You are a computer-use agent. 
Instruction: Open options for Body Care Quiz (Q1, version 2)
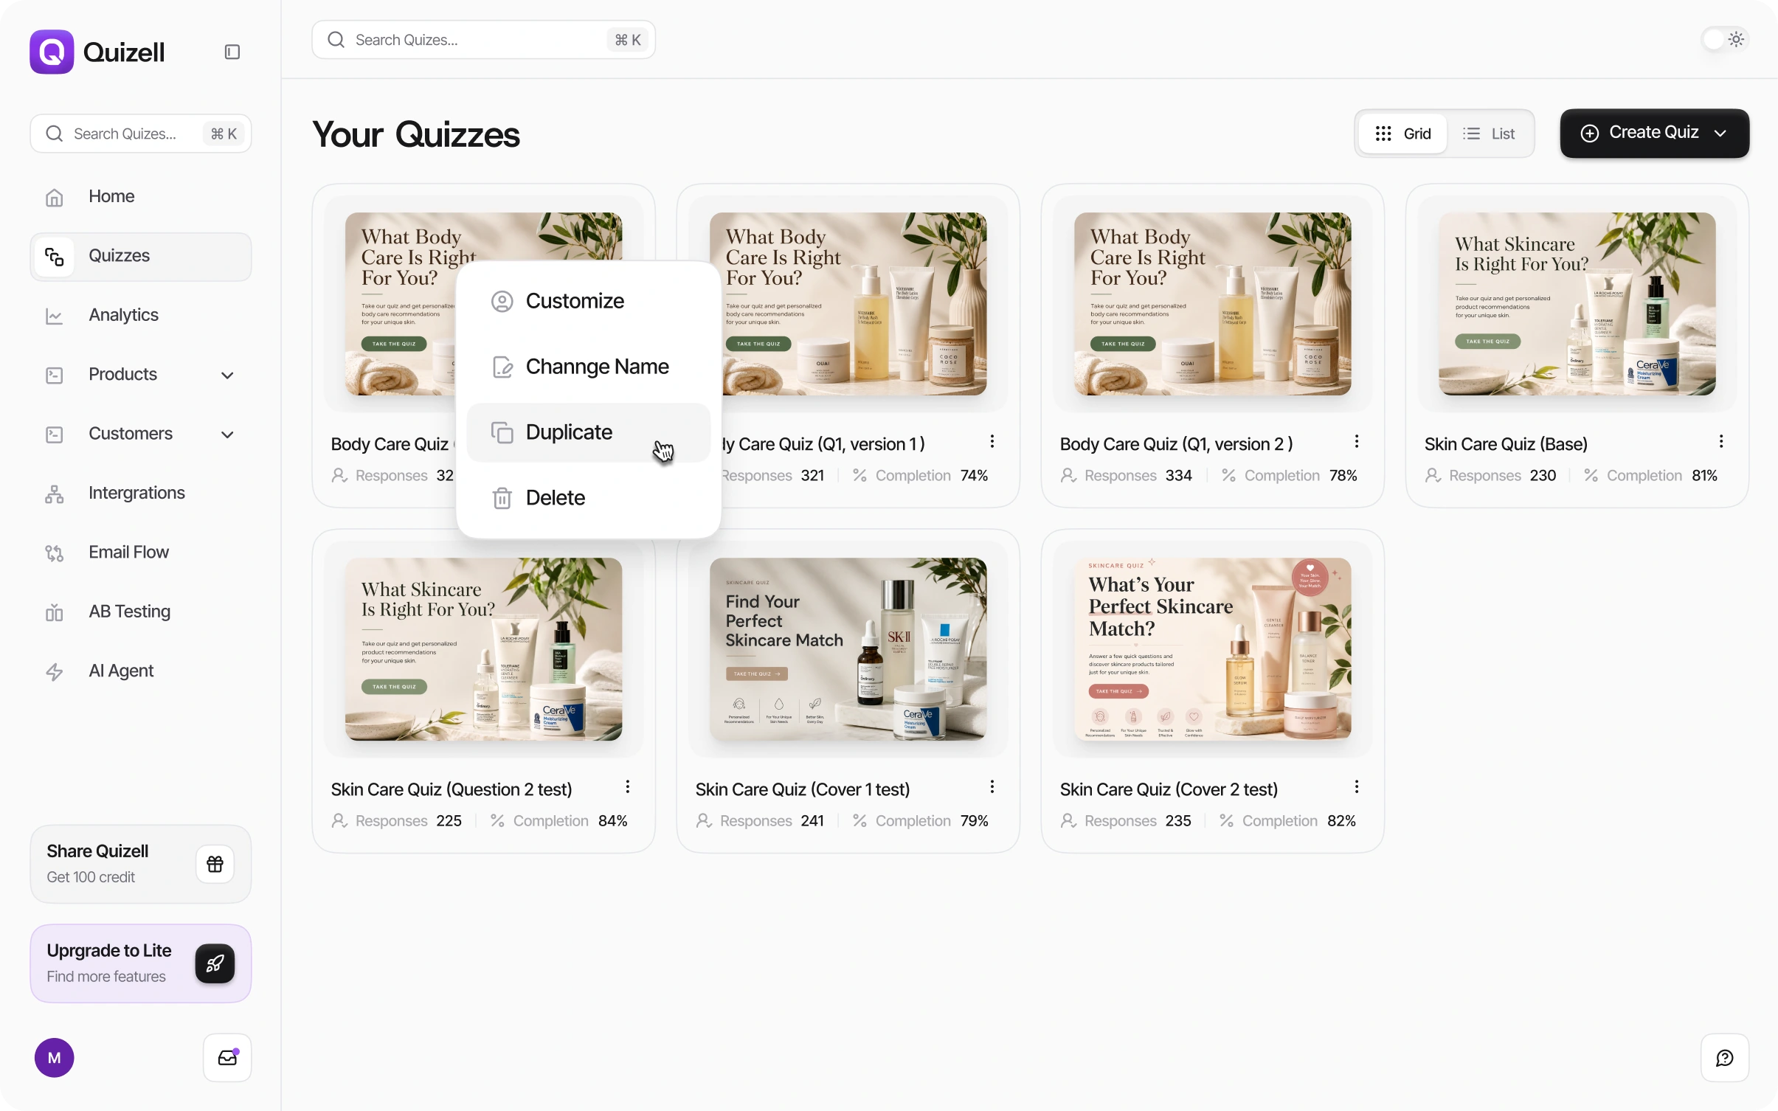pos(1357,441)
